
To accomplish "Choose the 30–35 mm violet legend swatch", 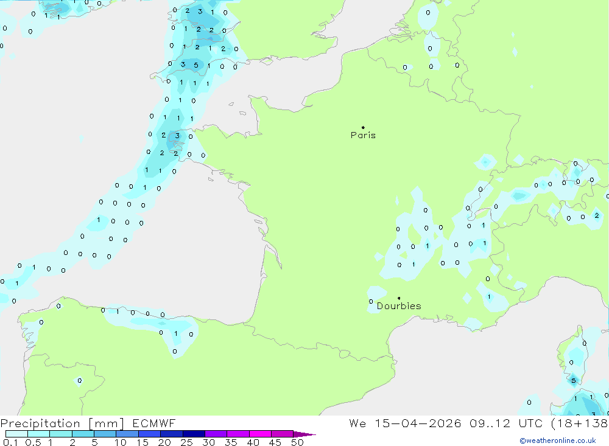I will click(x=216, y=434).
